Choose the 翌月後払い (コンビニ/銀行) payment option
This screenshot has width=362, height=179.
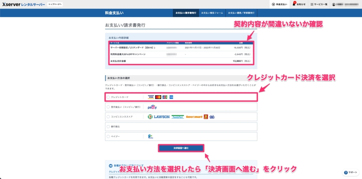coord(108,107)
